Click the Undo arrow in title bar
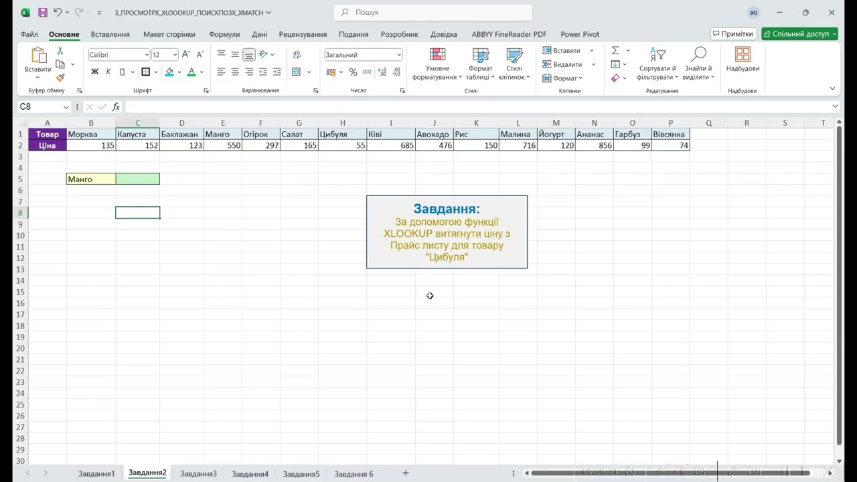Image resolution: width=857 pixels, height=482 pixels. (x=58, y=12)
